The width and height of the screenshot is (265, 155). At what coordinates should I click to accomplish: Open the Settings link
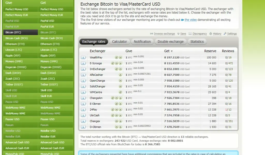pos(232,34)
